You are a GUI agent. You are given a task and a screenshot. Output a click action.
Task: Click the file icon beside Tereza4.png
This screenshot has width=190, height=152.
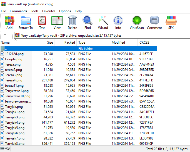click(2, 80)
